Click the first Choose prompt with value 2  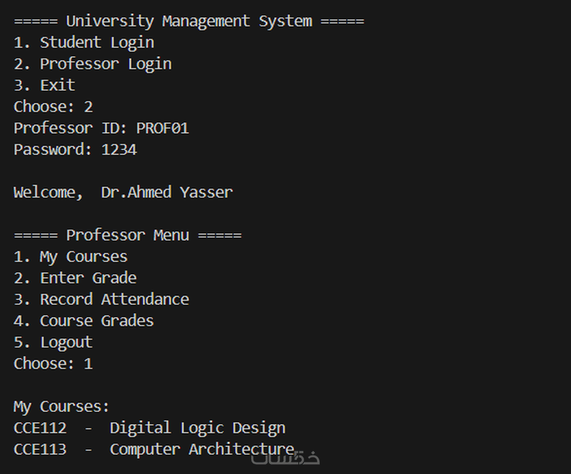[54, 107]
